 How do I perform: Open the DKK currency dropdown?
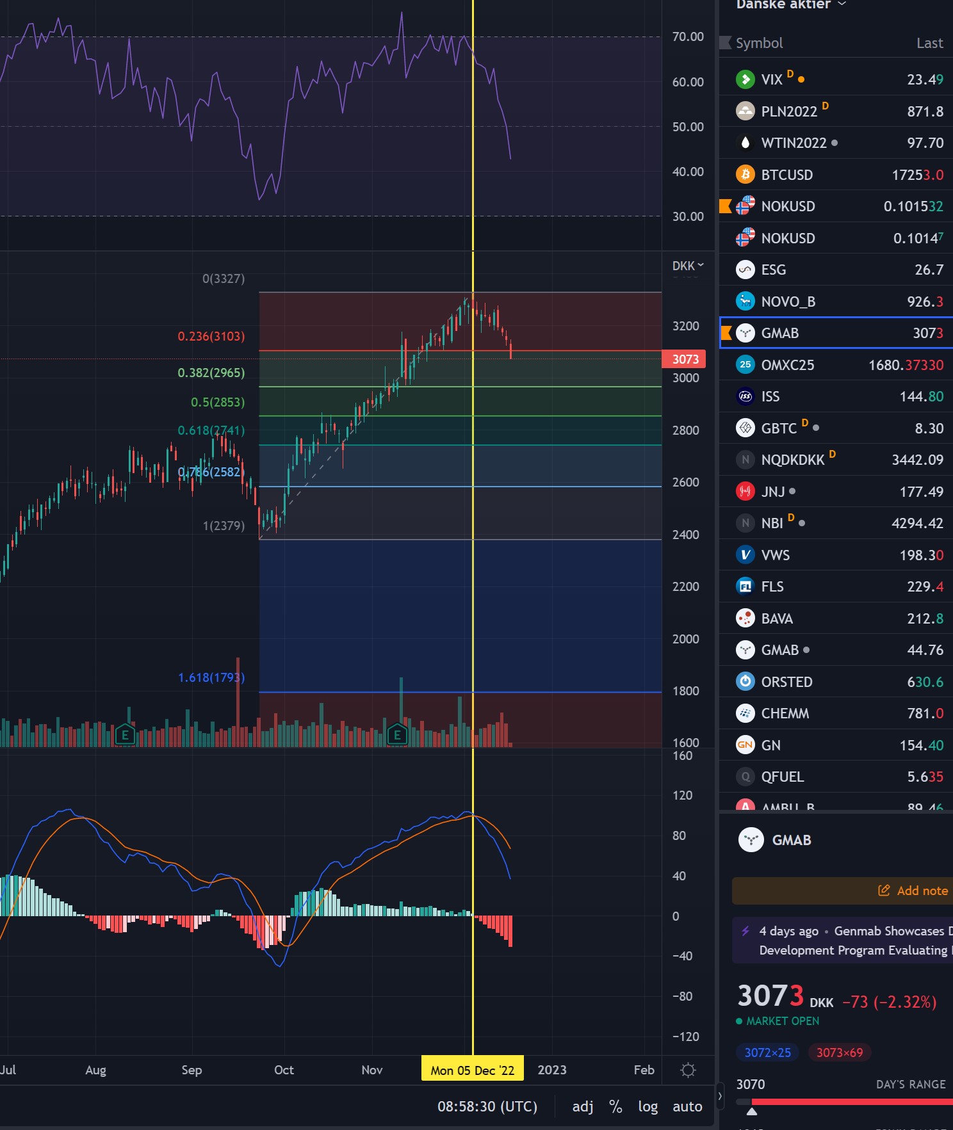tap(688, 266)
